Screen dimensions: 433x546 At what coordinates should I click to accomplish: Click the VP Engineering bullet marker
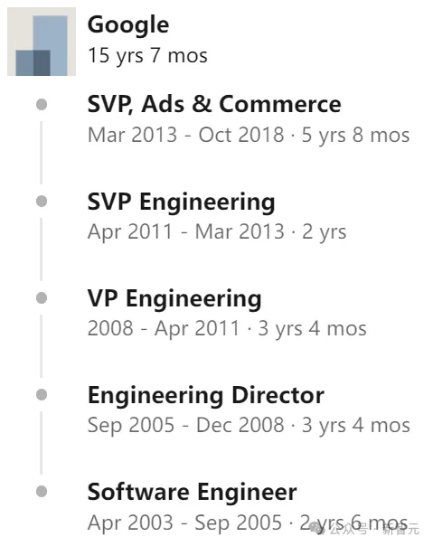coord(42,298)
